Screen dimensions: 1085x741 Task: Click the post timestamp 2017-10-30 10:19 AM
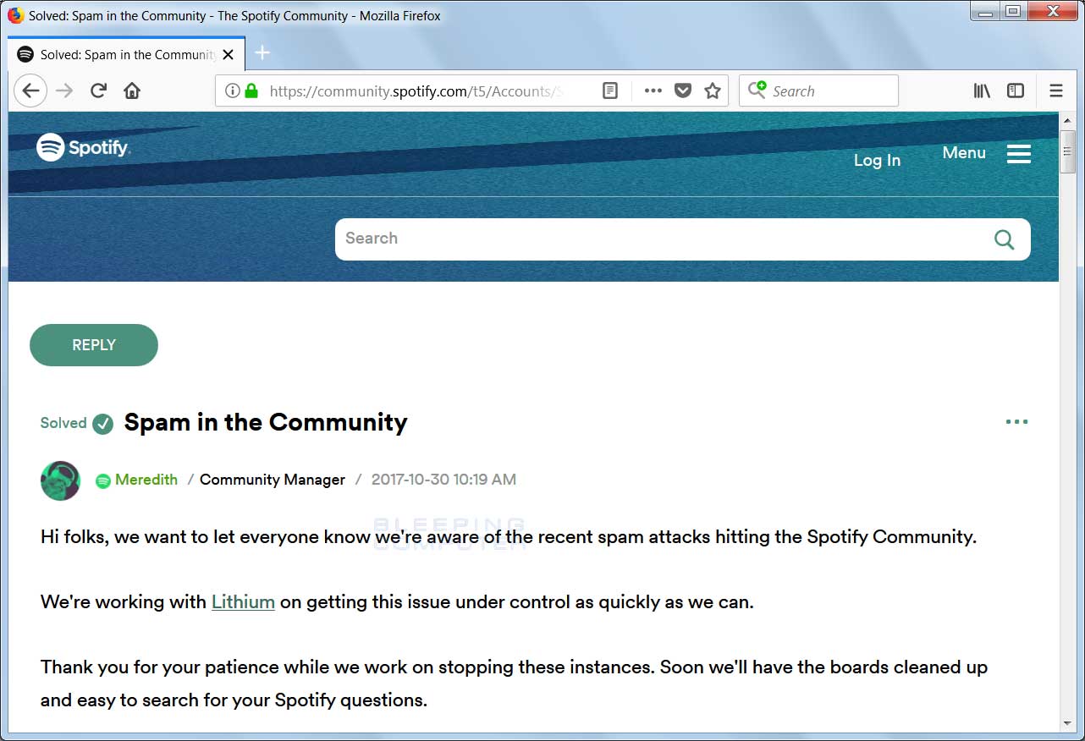pos(443,480)
